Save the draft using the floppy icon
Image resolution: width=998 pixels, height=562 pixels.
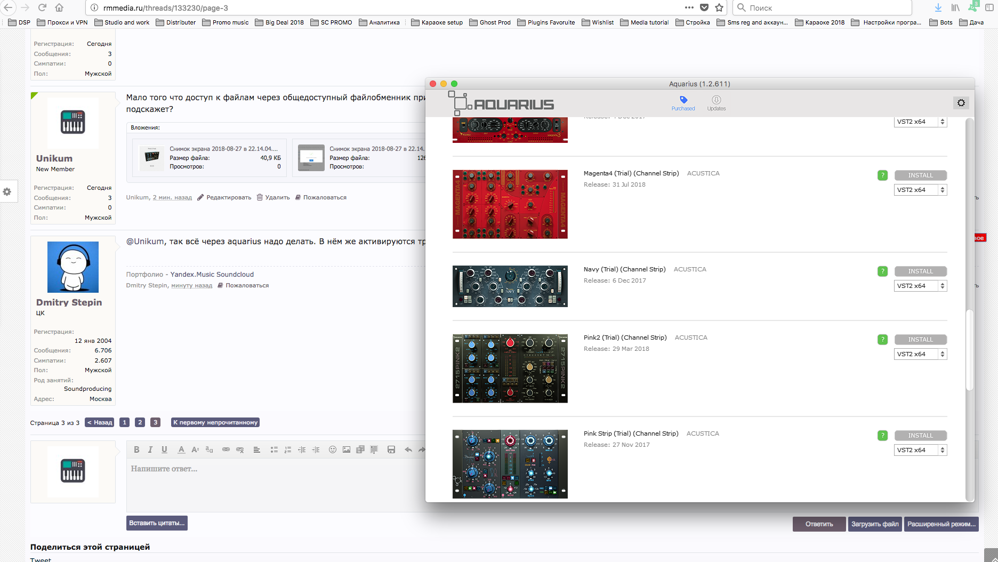click(x=391, y=449)
